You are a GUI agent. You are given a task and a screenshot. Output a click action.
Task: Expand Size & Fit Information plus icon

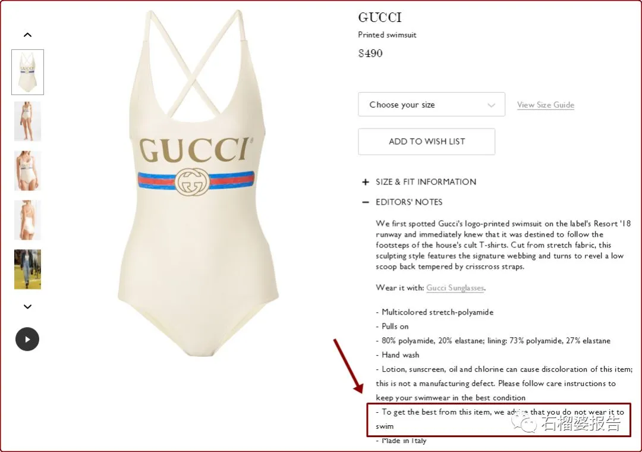click(366, 182)
